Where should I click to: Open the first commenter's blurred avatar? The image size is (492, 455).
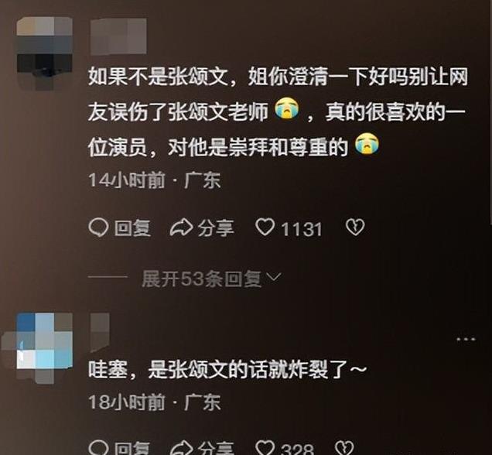(x=45, y=53)
